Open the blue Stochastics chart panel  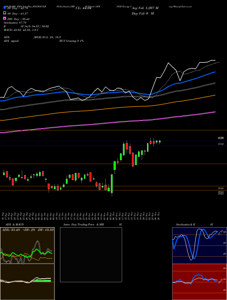199,245
